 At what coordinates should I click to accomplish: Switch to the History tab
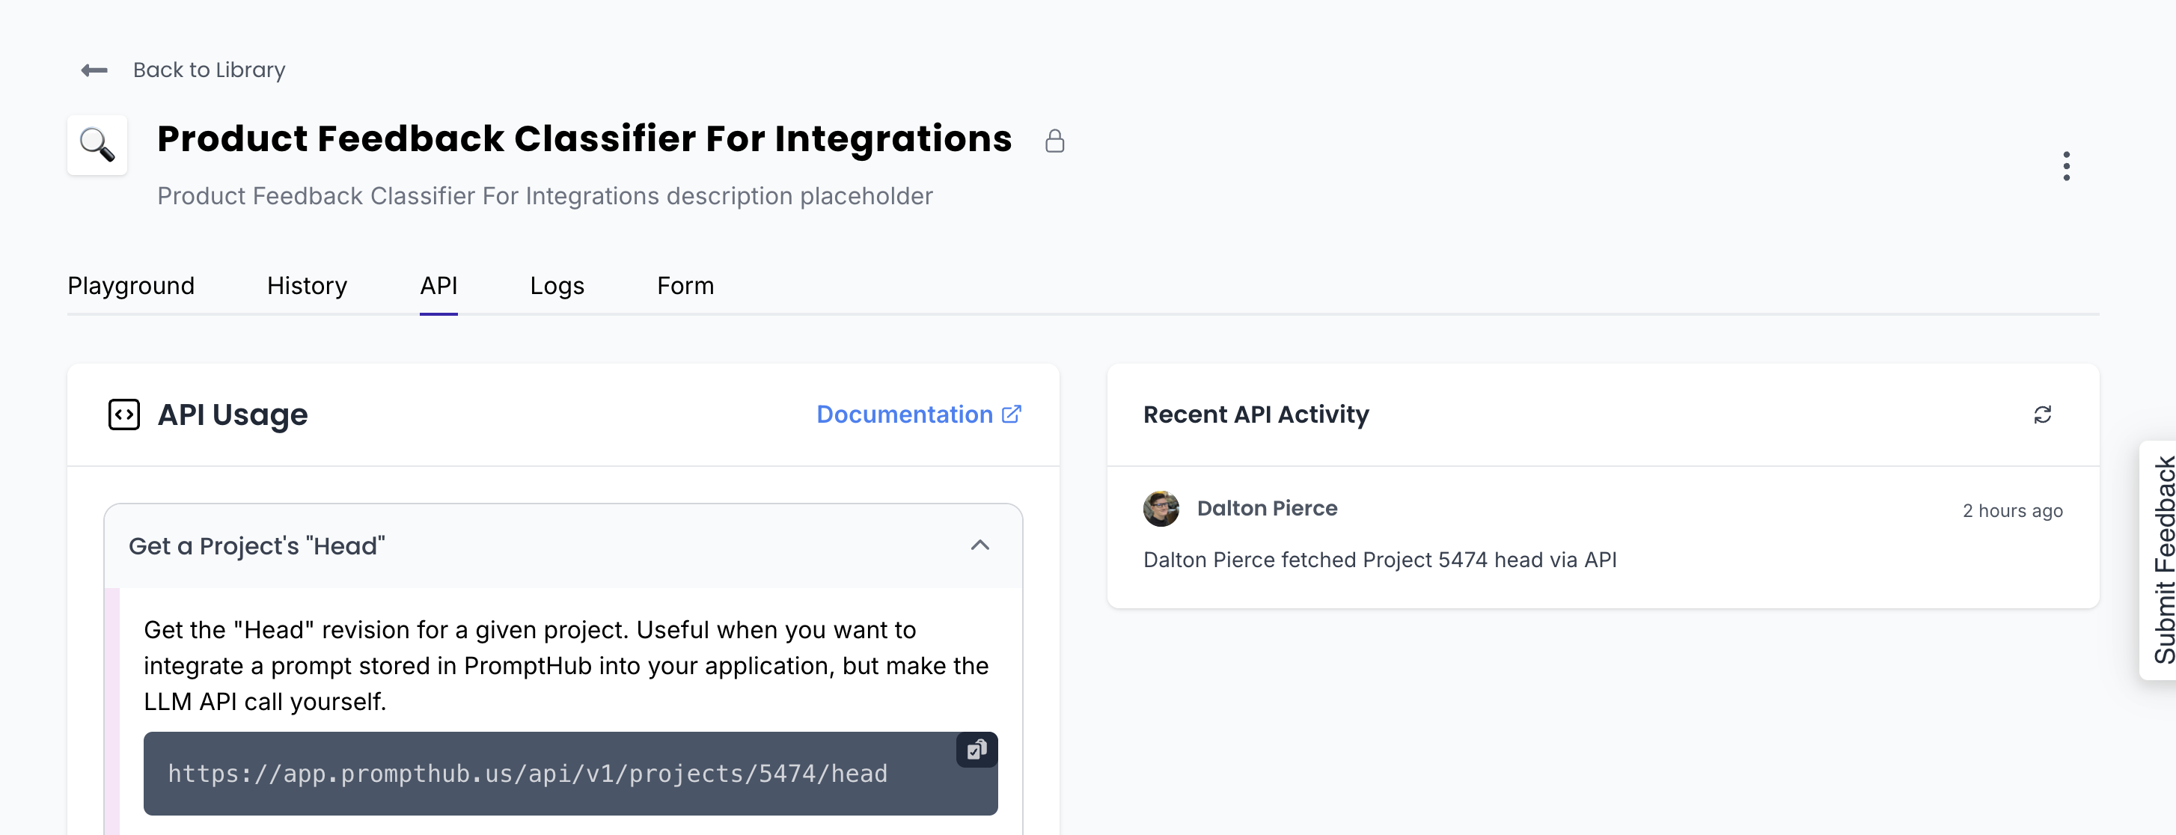307,285
